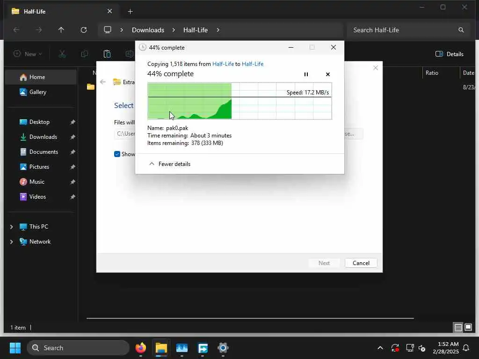Open the notifications bell
Screen dimensions: 479x359
pos(466,348)
